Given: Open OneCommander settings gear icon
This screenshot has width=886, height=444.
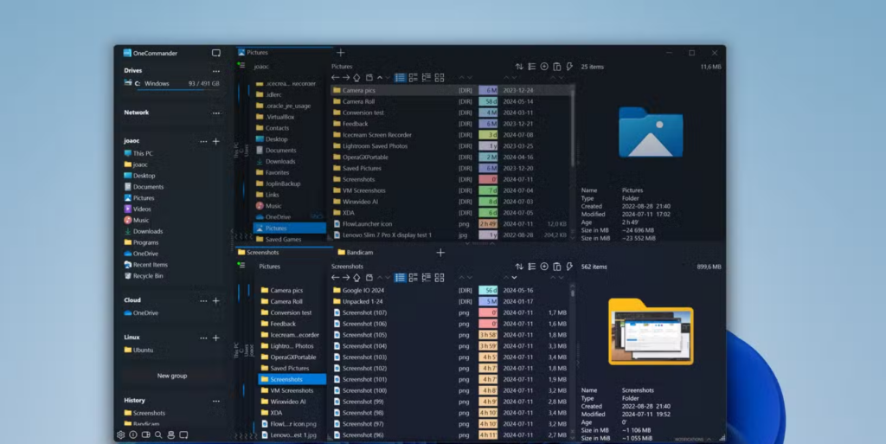Looking at the screenshot, I should [x=120, y=435].
